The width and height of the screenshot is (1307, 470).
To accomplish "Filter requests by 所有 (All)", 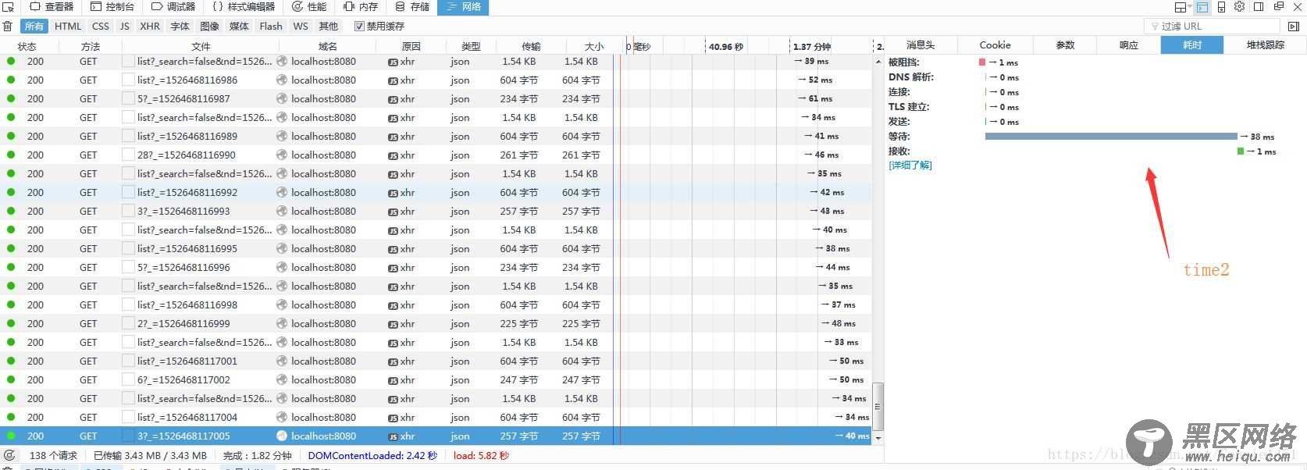I will coord(34,26).
